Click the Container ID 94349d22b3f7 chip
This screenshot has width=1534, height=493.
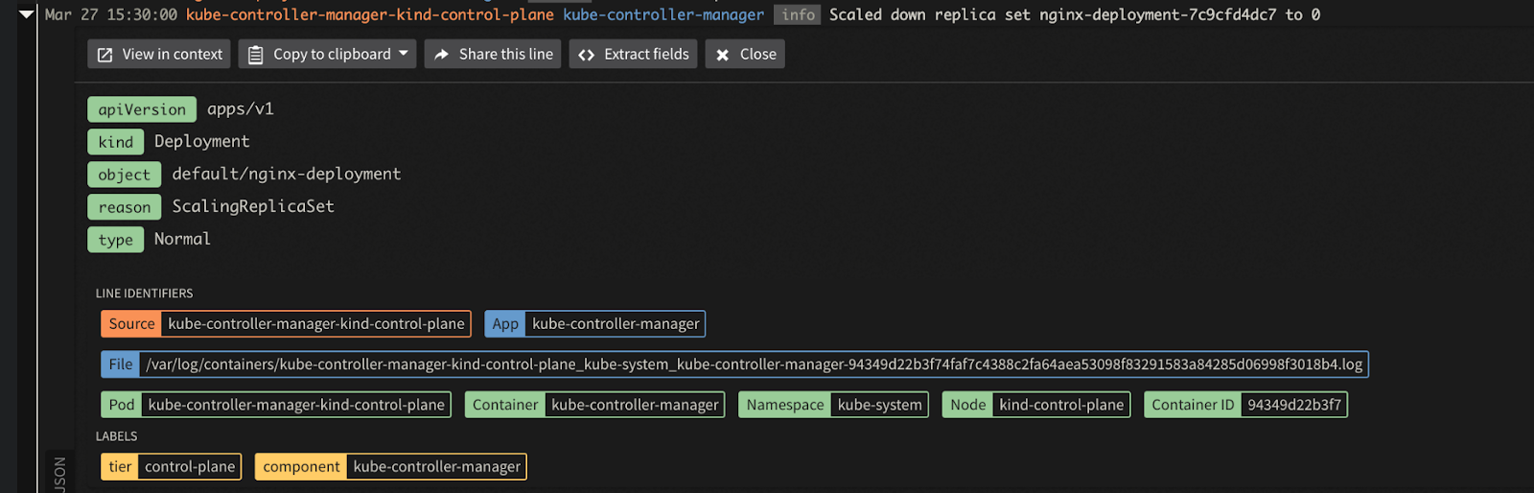(1245, 405)
